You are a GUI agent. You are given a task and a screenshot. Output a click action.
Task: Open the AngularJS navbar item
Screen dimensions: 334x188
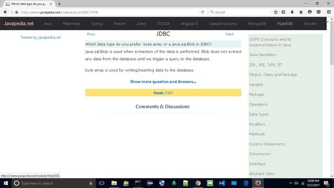pyautogui.click(x=189, y=23)
